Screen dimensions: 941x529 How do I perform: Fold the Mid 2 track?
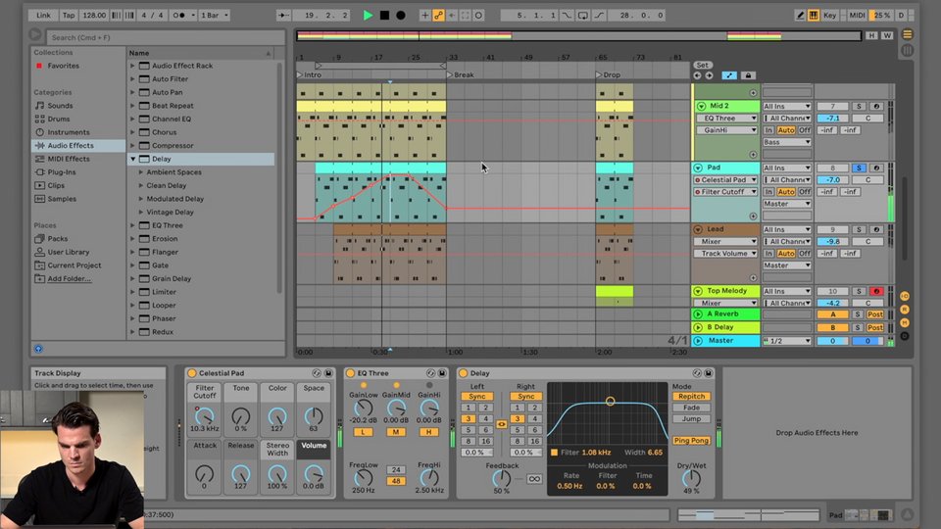click(x=701, y=106)
